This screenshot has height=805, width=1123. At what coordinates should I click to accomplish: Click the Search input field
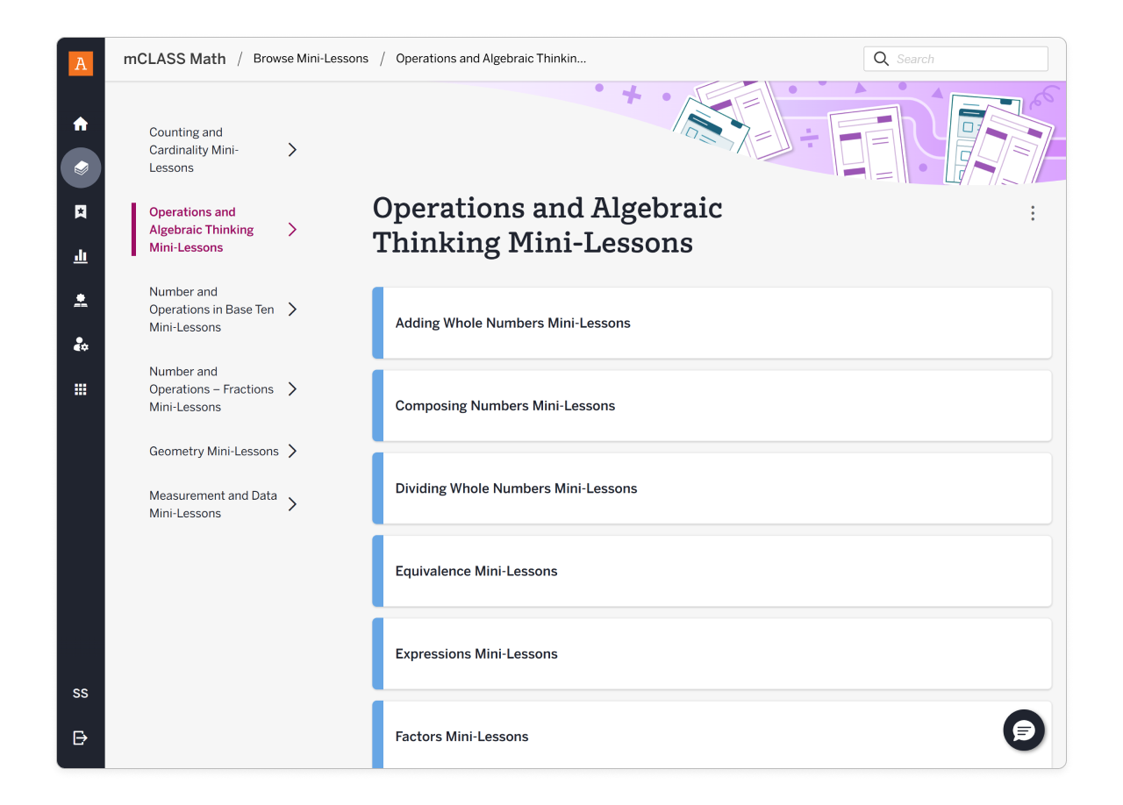coord(956,59)
